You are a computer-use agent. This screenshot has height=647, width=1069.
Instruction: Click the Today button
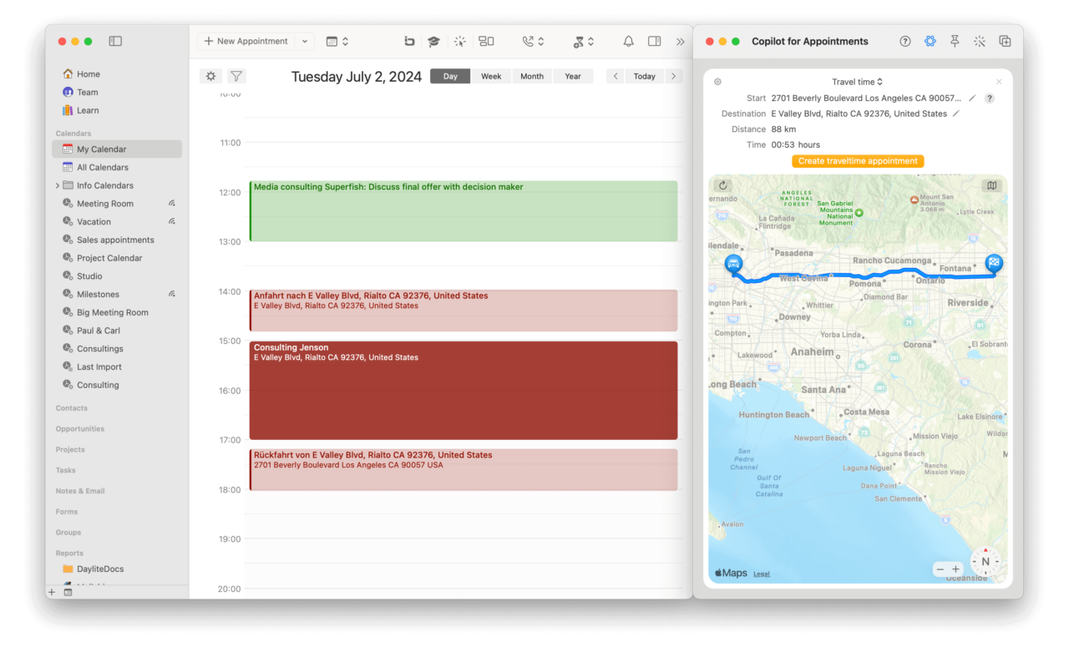(644, 75)
